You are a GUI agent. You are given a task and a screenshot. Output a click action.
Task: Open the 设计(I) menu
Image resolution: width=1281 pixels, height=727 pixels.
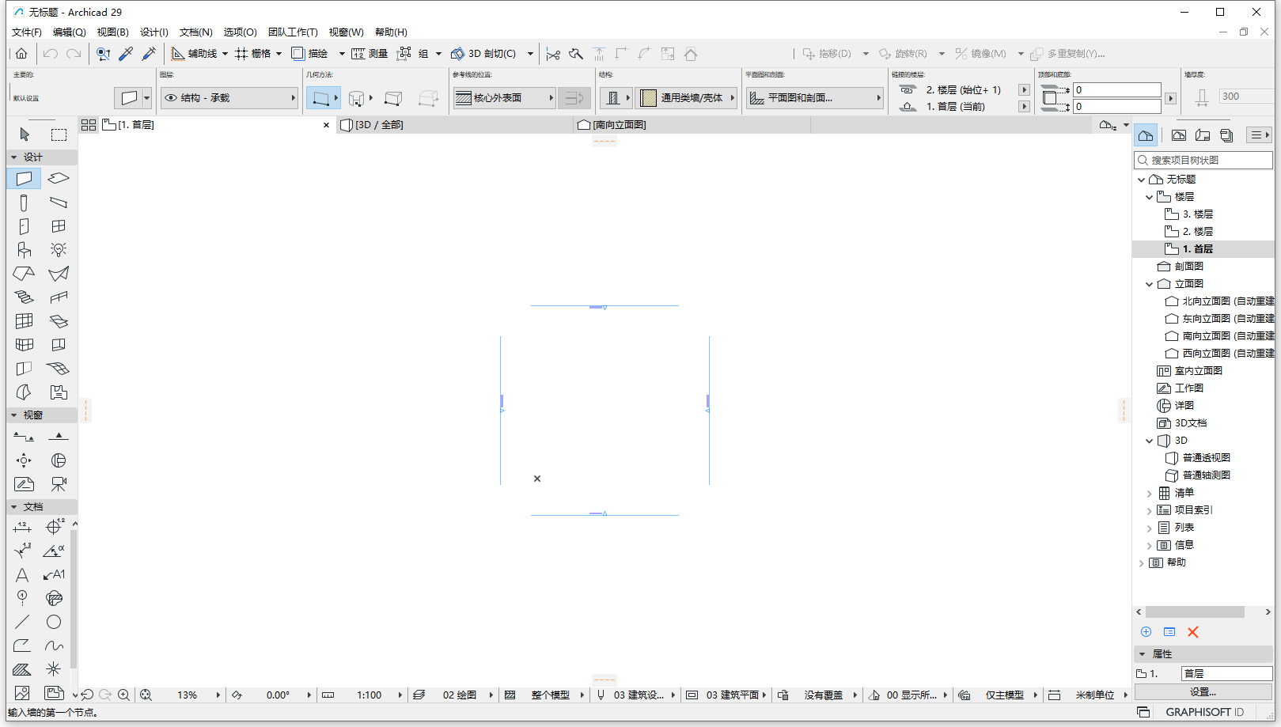pos(153,32)
